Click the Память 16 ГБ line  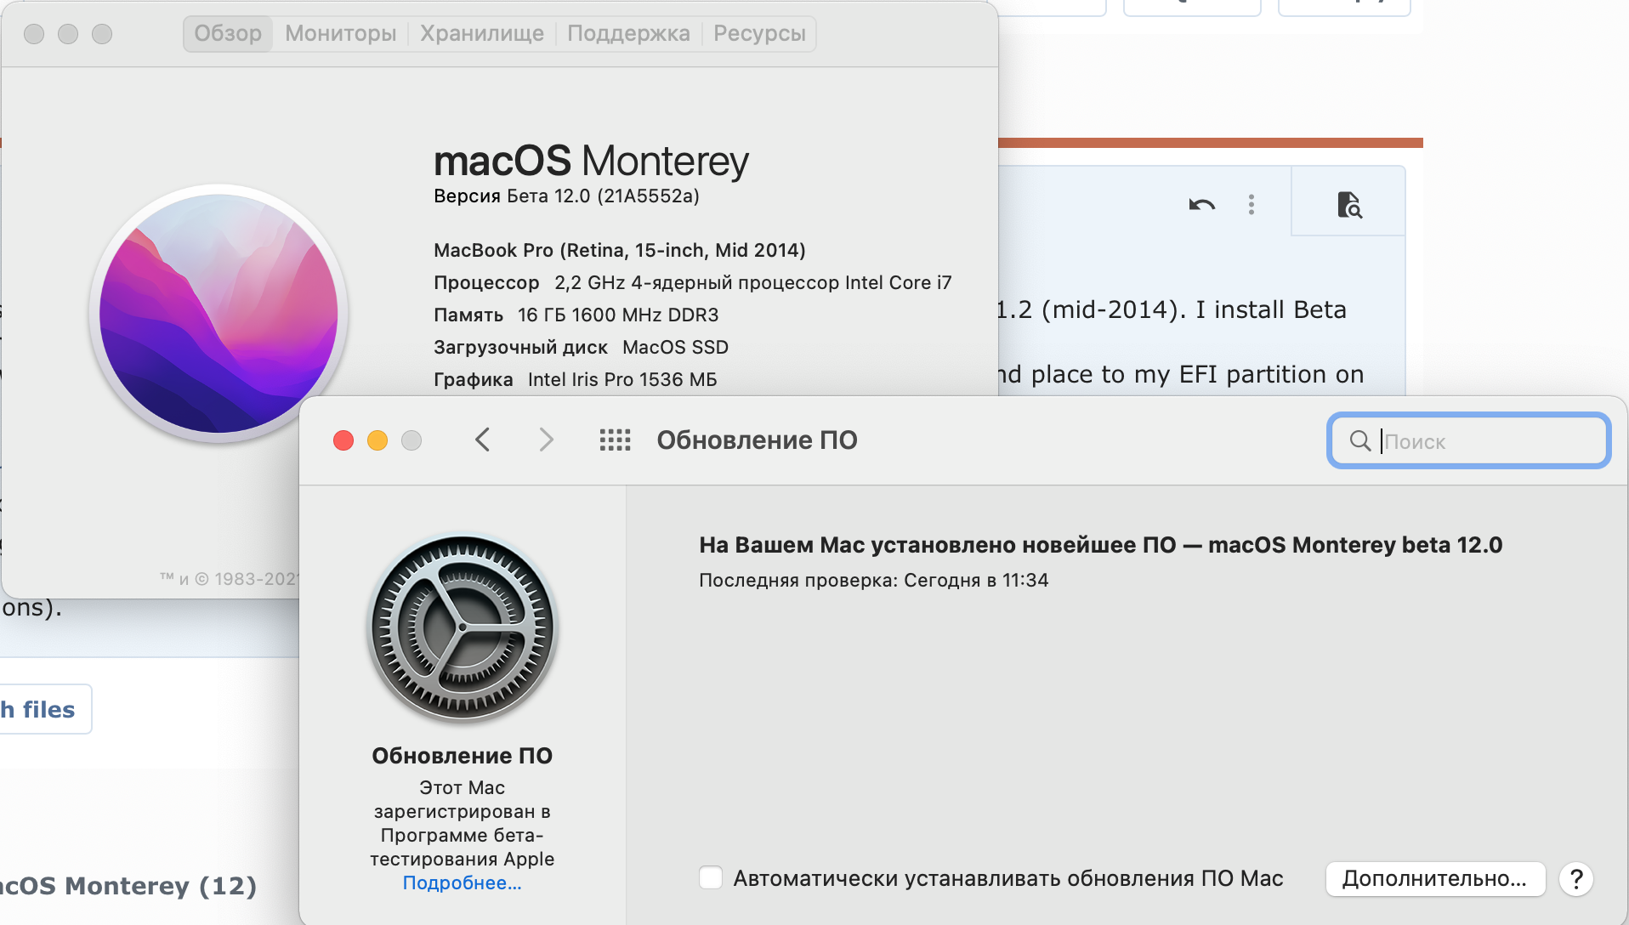576,315
